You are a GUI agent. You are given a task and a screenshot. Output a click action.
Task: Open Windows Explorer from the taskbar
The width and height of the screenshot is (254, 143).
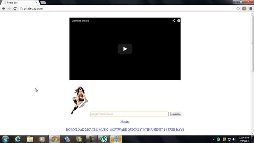30,139
